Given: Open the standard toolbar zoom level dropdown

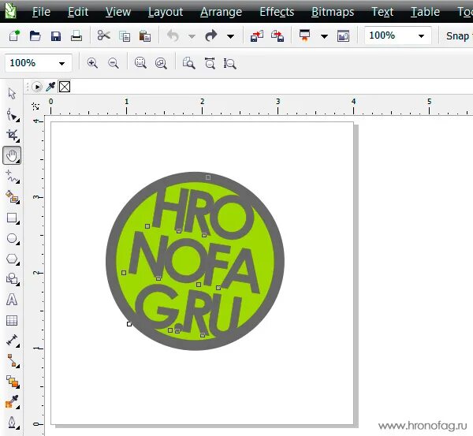Looking at the screenshot, I should click(x=422, y=36).
